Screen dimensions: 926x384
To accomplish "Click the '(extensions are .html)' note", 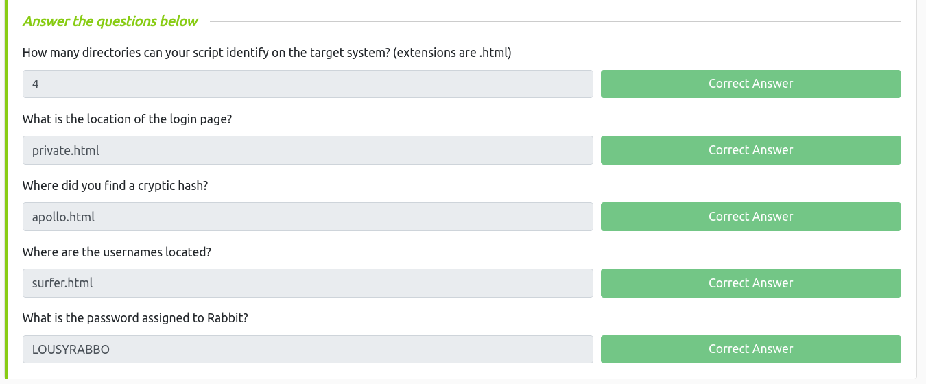I will pos(453,53).
